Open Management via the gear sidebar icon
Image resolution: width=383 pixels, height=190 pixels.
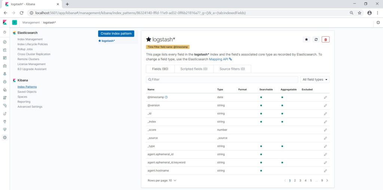coord(4,137)
